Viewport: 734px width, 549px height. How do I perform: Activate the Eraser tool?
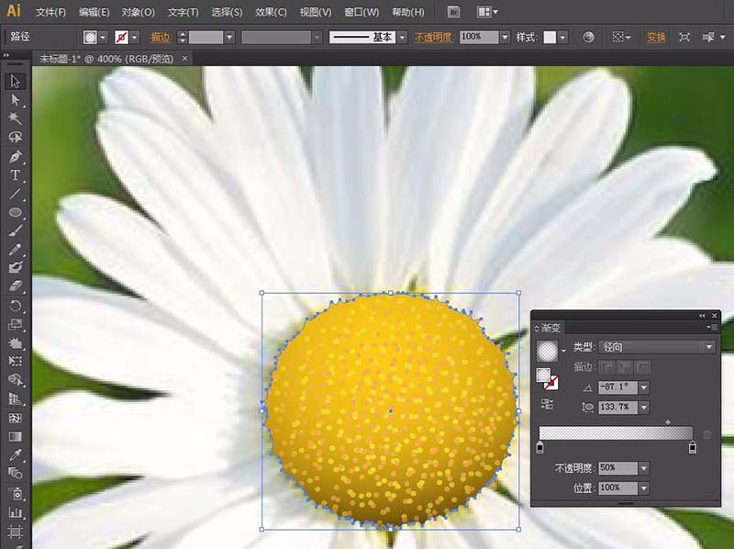tap(15, 286)
